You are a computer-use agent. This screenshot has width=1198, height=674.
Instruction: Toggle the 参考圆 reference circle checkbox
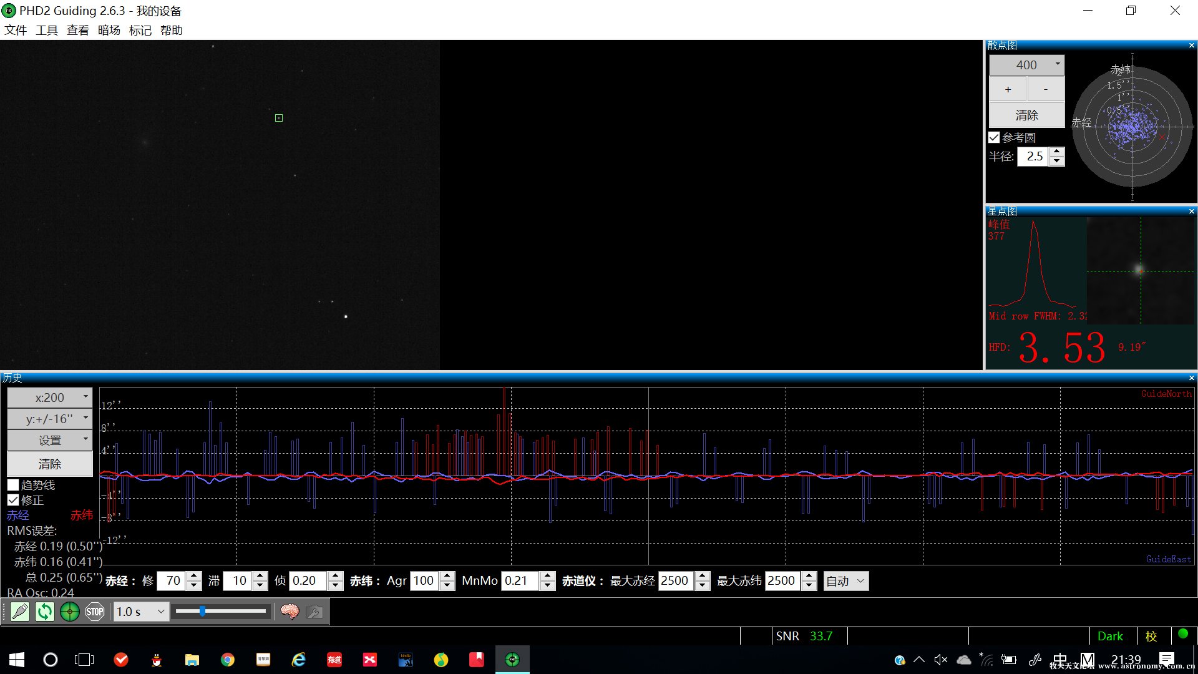point(995,137)
